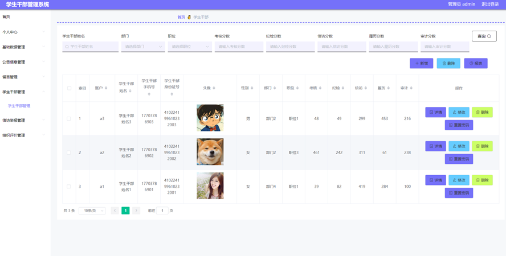Screen dimensions: 506x256
Task: Click the 新增 add button
Action: click(x=422, y=64)
